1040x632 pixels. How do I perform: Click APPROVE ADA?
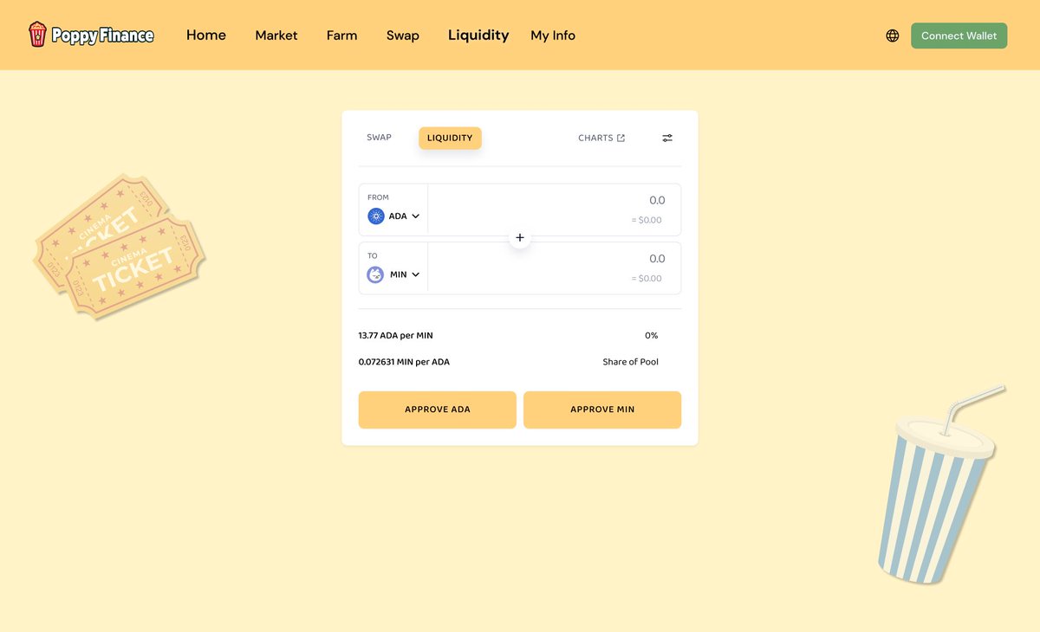(x=437, y=409)
